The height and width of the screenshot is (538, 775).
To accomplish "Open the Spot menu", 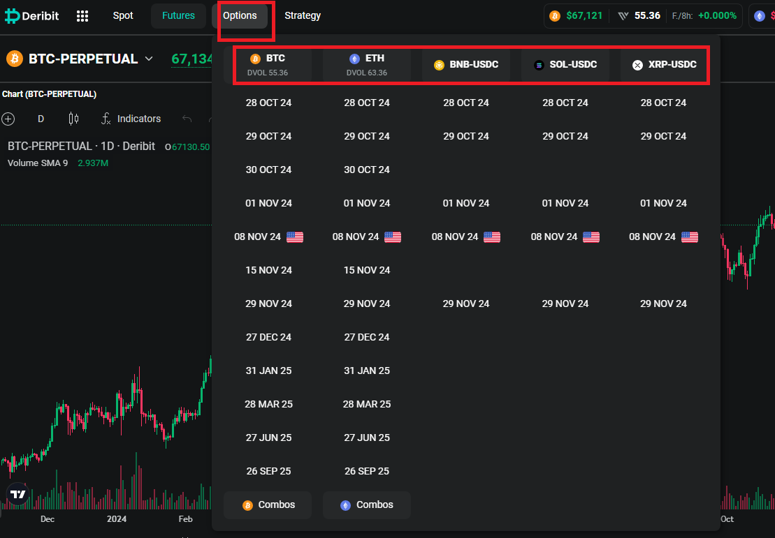I will pos(123,16).
